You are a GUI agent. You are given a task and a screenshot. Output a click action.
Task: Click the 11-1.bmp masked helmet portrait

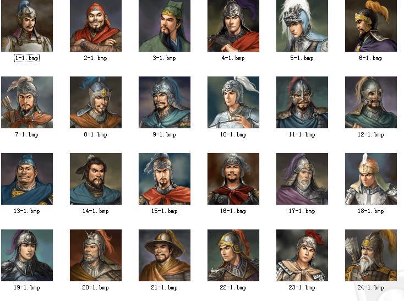point(302,102)
